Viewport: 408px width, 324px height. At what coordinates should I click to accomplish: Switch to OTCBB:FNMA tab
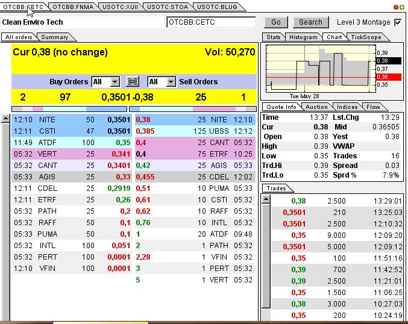[x=73, y=7]
